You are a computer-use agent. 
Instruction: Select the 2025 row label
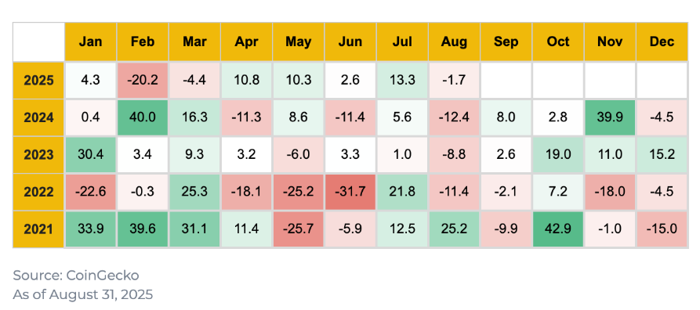(38, 81)
